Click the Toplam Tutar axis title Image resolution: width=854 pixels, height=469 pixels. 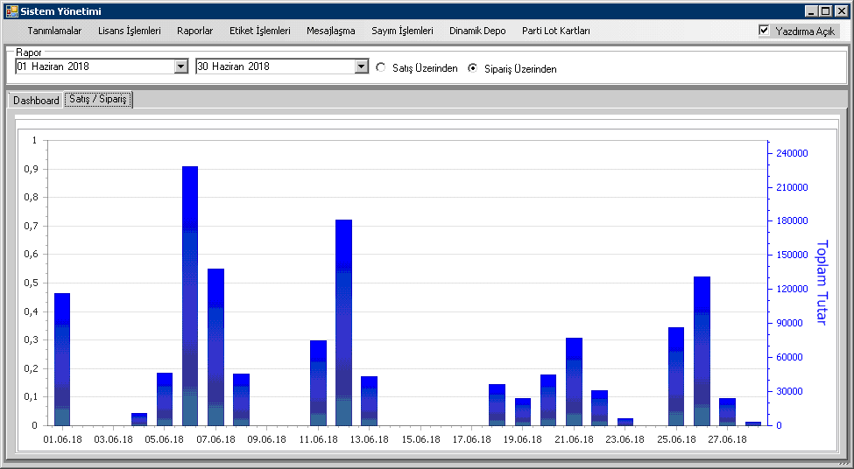pos(822,283)
